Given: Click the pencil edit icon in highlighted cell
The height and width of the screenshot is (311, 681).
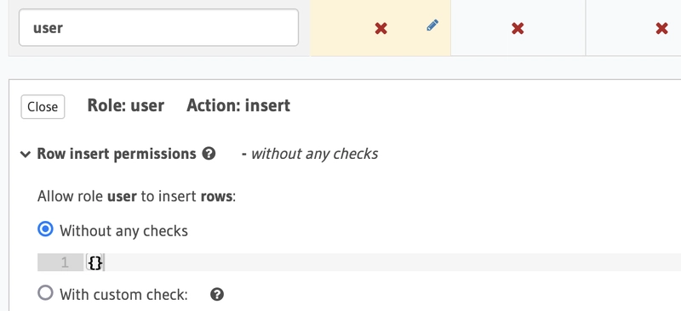Looking at the screenshot, I should (x=432, y=25).
